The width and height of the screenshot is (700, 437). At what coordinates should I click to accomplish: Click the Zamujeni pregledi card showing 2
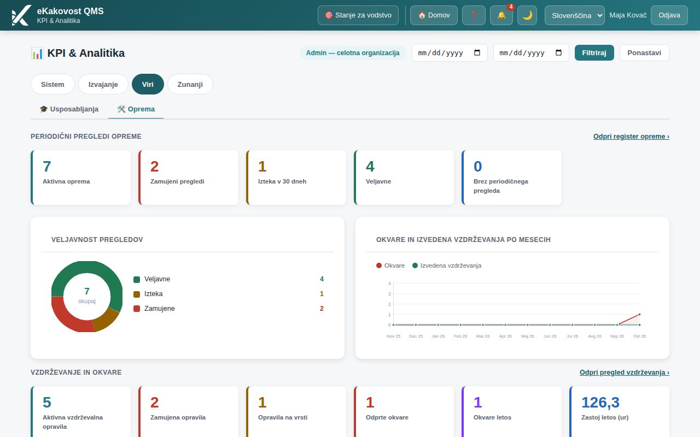[189, 178]
